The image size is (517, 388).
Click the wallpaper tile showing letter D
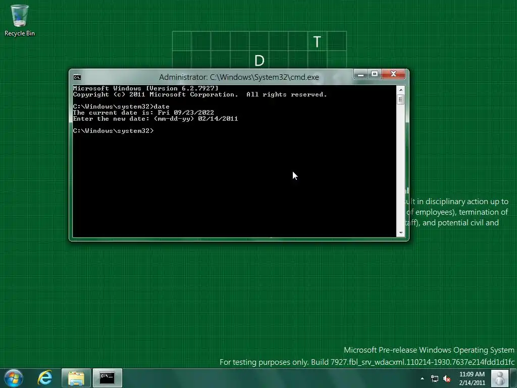point(259,60)
